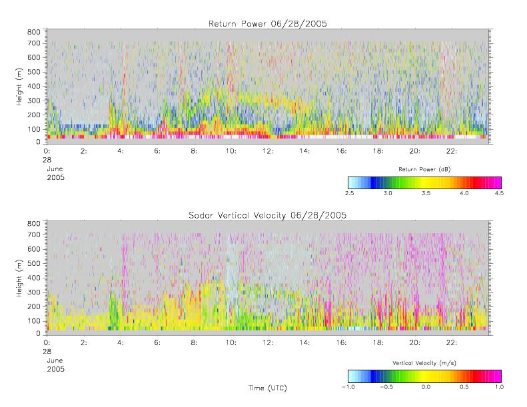Screen dimensions: 527x407
Task: Click '8:' time tick under Vertical Velocity plot
Action: click(195, 343)
